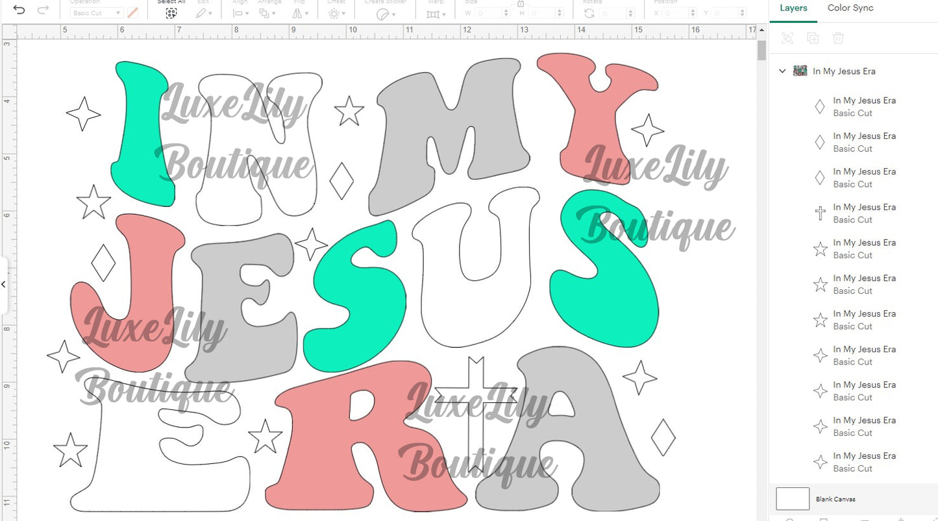Click the rotate arrows icon beside Rotate field
Image resolution: width=938 pixels, height=521 pixels.
tap(589, 13)
